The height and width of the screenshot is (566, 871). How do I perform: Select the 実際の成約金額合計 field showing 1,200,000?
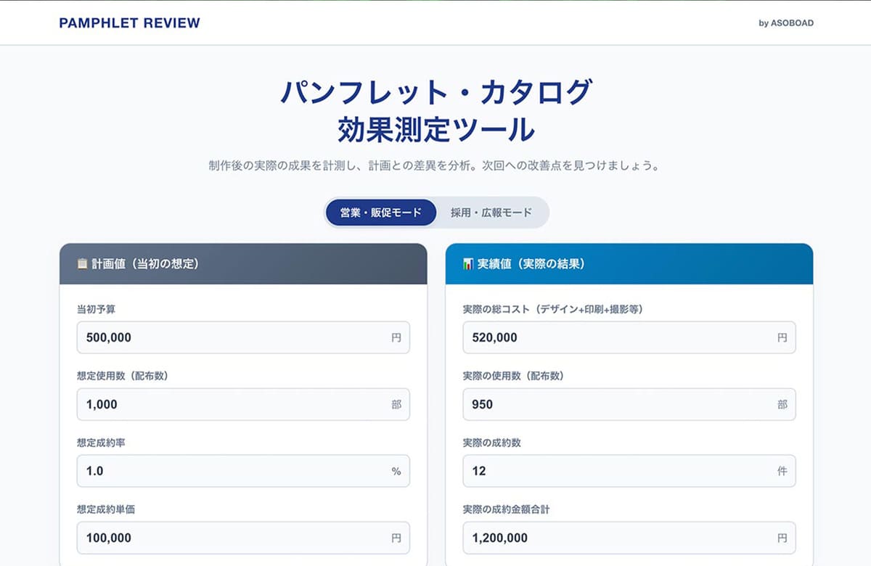(629, 538)
